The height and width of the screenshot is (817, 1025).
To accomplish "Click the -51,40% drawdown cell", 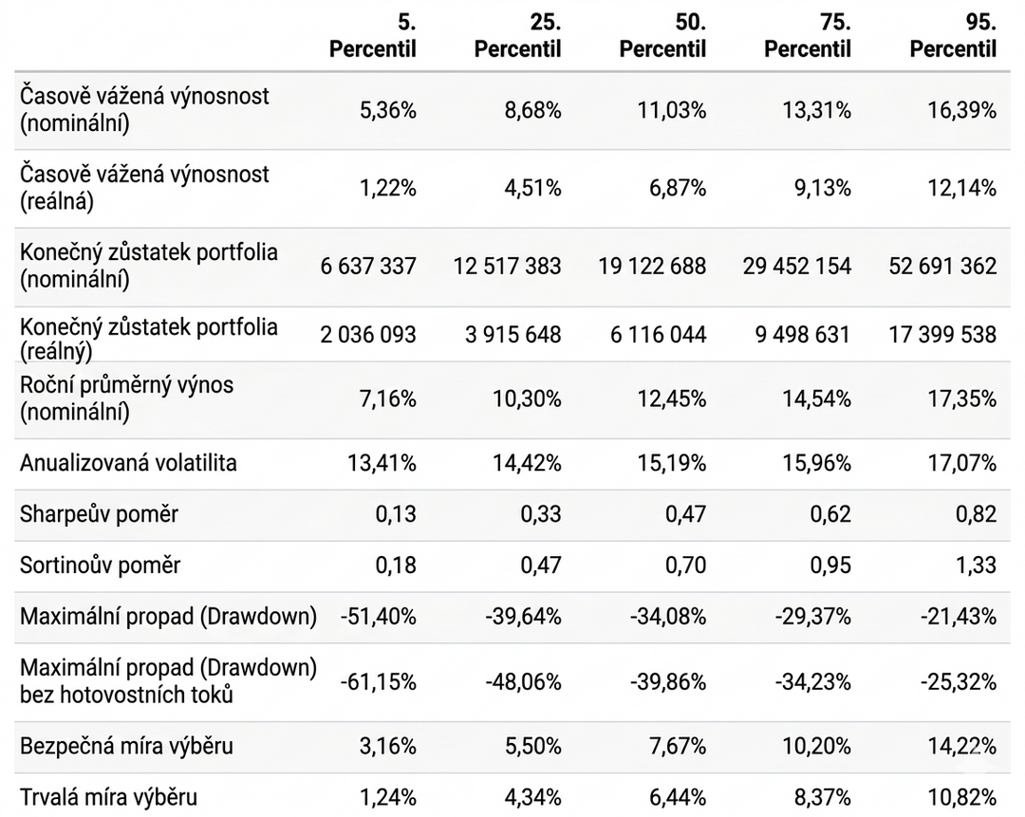I will 378,617.
